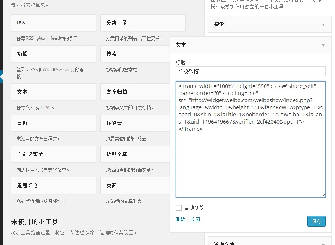Select the 日历 available widget
Screen dimensions: 335x245
pyautogui.click(x=54, y=123)
